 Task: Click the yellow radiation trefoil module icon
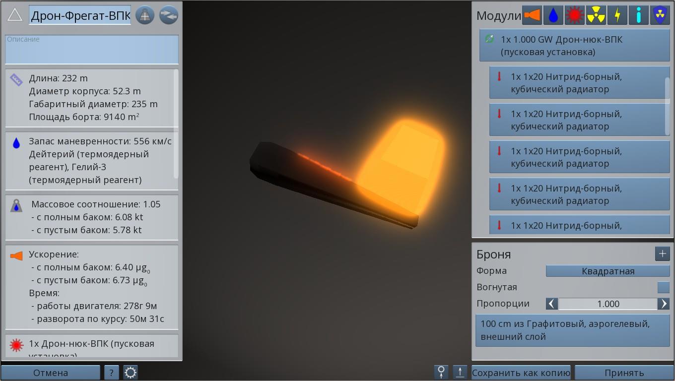pyautogui.click(x=596, y=15)
